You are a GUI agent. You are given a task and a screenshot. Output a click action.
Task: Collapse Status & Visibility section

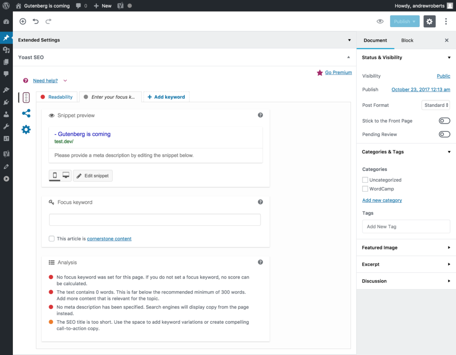pyautogui.click(x=449, y=57)
